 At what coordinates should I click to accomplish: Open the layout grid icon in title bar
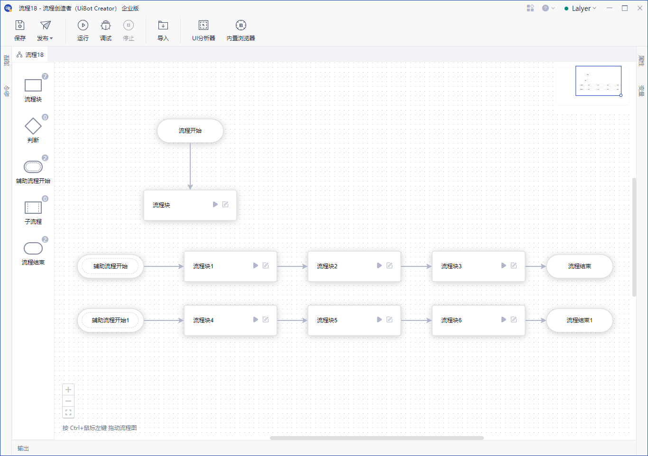pyautogui.click(x=530, y=8)
